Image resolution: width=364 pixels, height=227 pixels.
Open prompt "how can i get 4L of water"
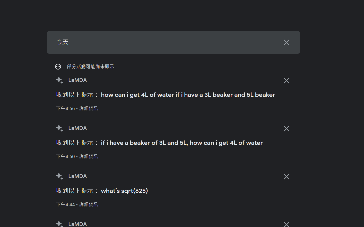[188, 95]
